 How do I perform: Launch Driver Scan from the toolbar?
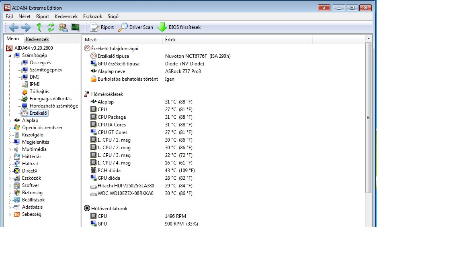pos(136,27)
